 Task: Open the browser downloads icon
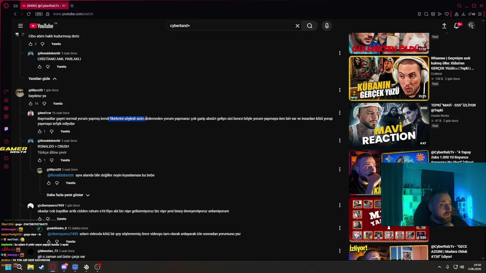pyautogui.click(x=464, y=14)
